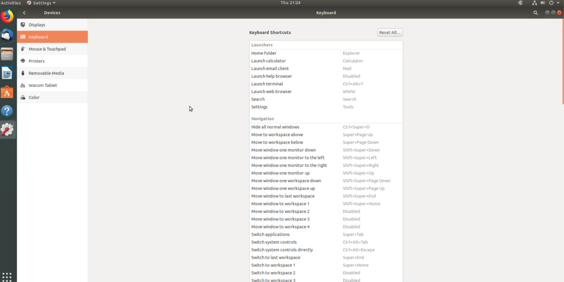Viewport: 564px width, 282px height.
Task: Select Move window one monitor to the left
Action: coord(326,157)
